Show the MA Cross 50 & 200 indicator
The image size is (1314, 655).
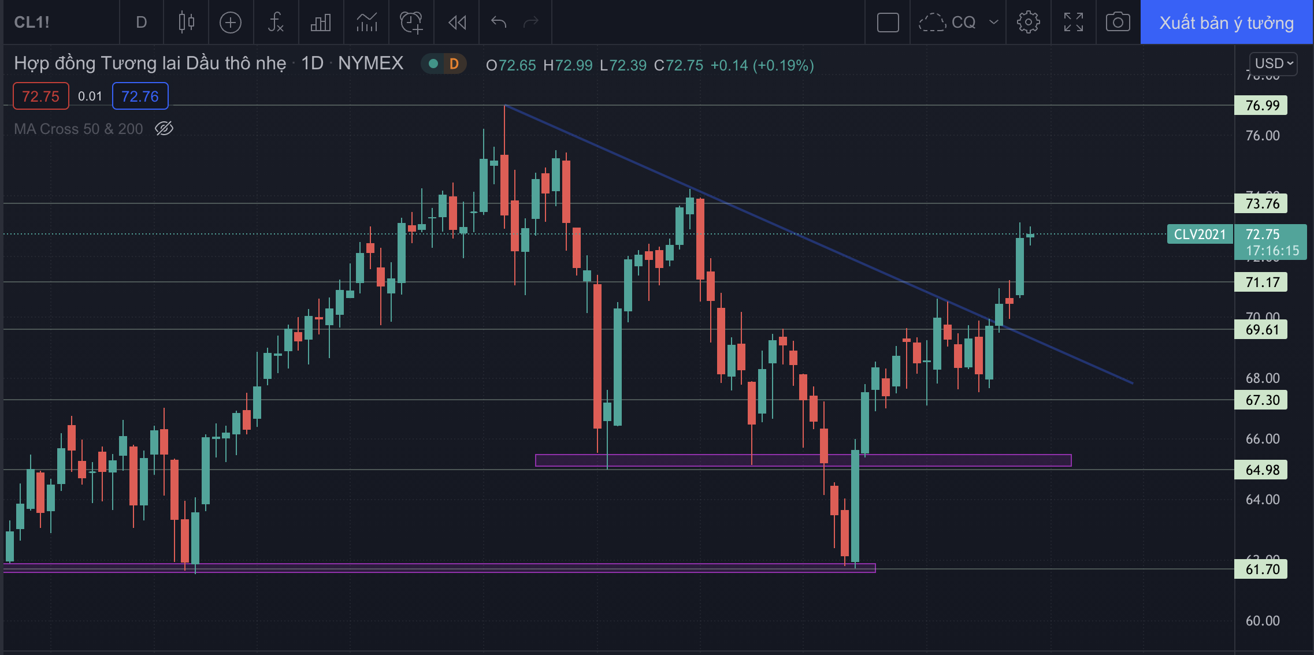point(164,128)
